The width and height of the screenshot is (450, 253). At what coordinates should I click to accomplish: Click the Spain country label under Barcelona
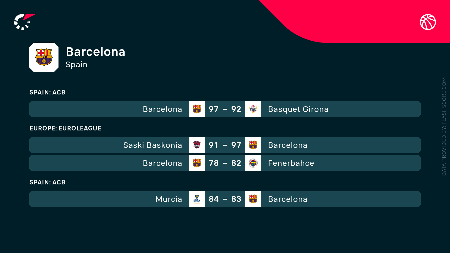(76, 65)
